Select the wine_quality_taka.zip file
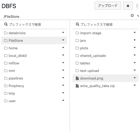The image size is (139, 131). (x=105, y=86)
